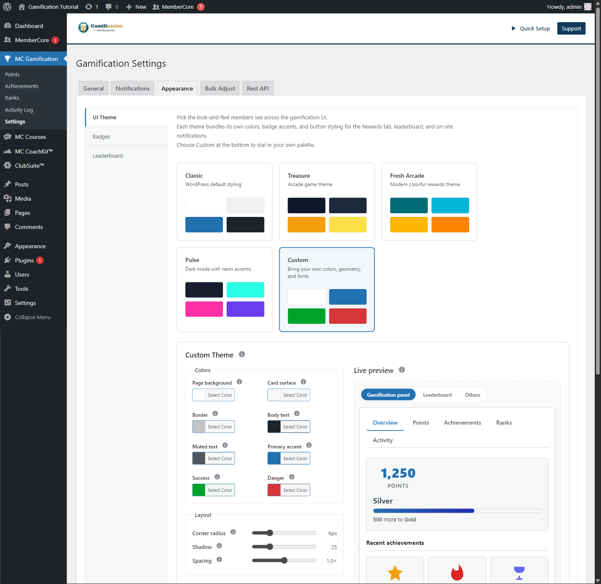
Task: Expand the Quick Setup section
Action: coord(530,28)
